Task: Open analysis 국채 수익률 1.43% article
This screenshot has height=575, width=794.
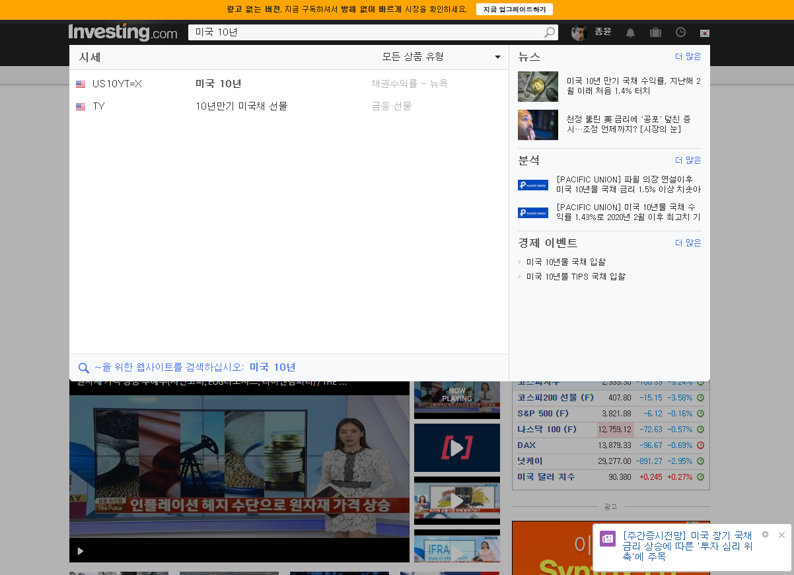Action: pos(628,212)
